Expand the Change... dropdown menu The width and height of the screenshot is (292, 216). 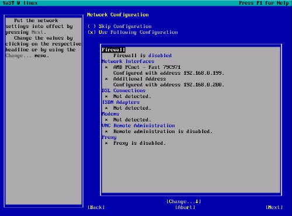tap(183, 201)
